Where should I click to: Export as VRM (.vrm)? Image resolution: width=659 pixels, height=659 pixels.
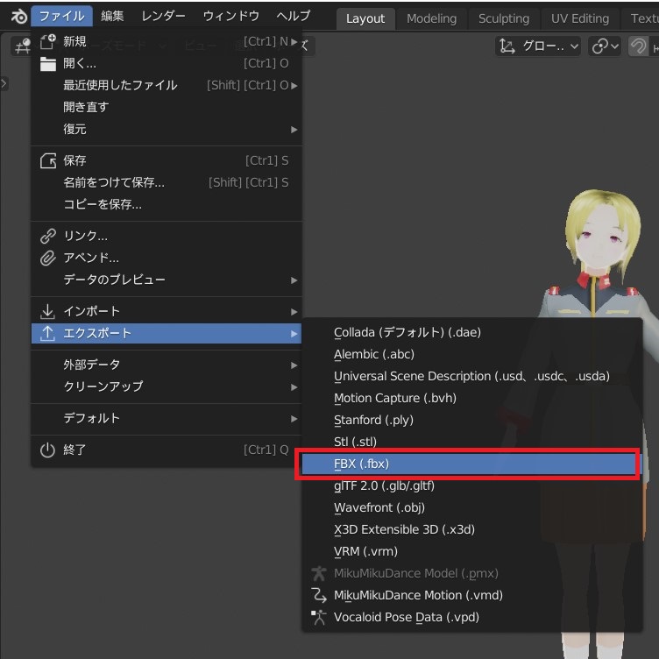tap(472, 551)
